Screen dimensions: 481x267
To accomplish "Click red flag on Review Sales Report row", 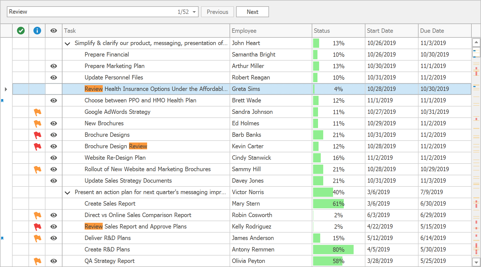I will [x=37, y=227].
